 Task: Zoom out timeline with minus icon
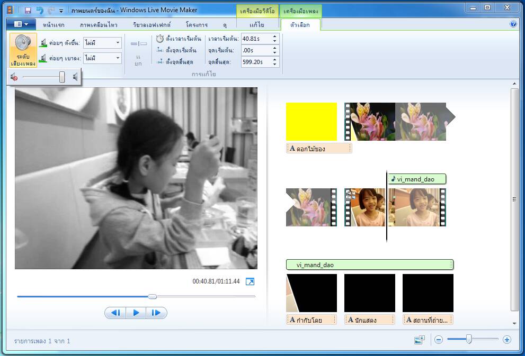[x=439, y=340]
